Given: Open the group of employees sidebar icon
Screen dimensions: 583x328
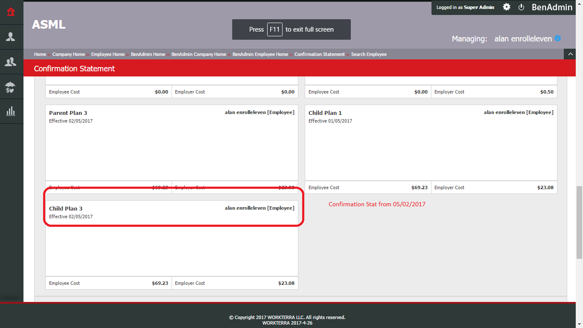Looking at the screenshot, I should coord(11,62).
